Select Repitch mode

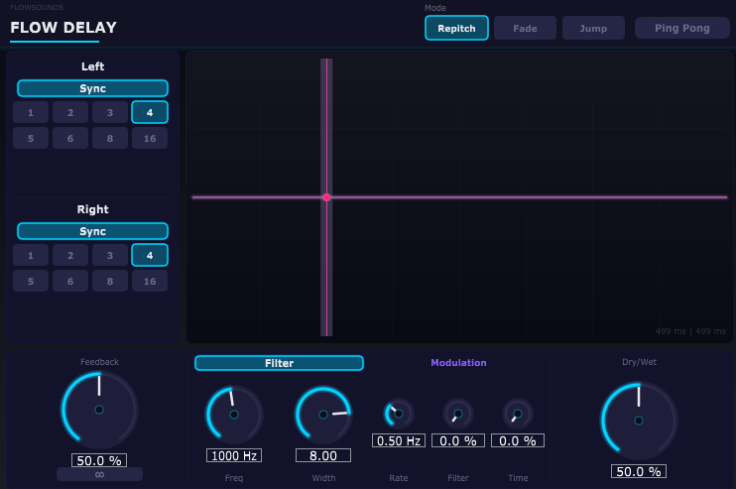click(456, 28)
